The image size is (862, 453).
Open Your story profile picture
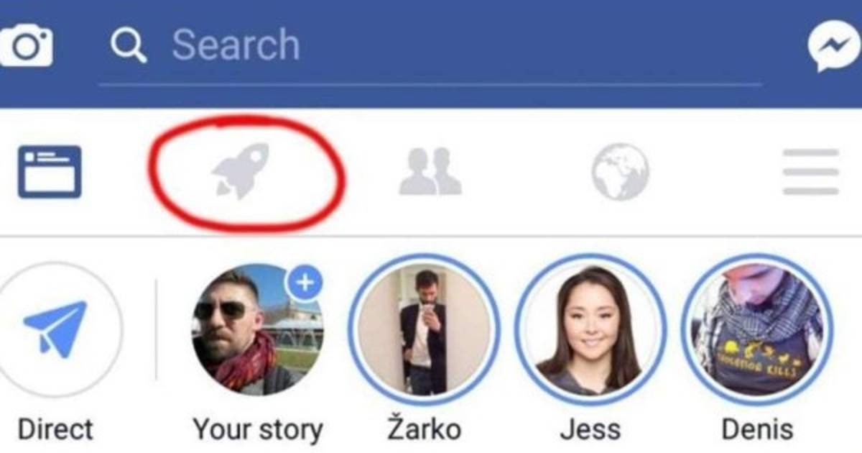point(256,329)
